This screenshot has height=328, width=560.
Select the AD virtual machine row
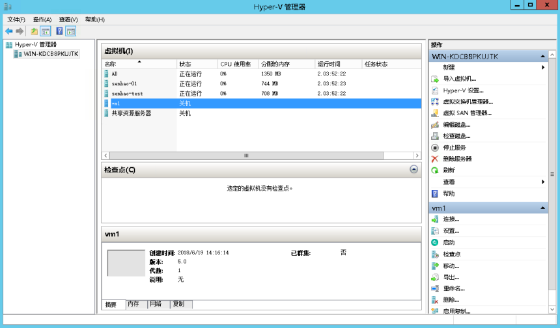(261, 74)
